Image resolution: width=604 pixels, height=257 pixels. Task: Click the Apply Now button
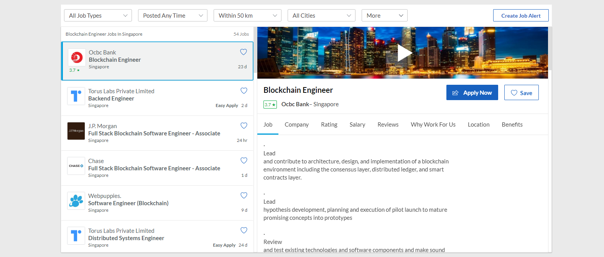point(472,92)
